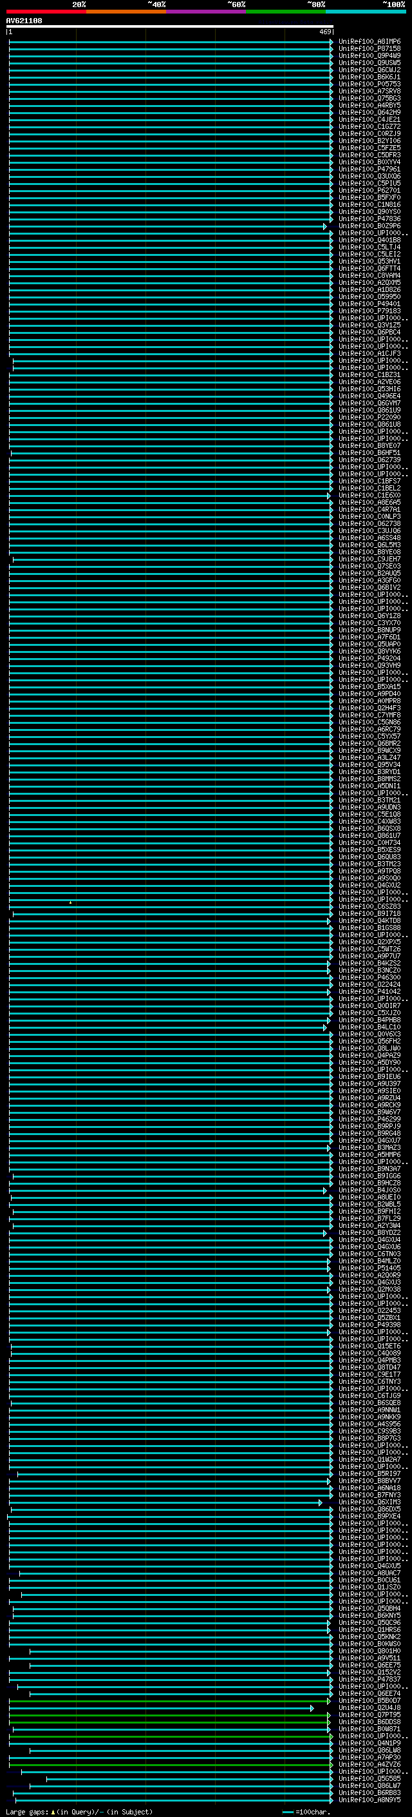The image size is (412, 1817).
Task: Select the UniRef100_P49401 label
Action: [370, 304]
